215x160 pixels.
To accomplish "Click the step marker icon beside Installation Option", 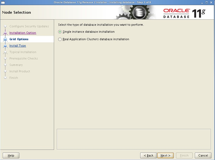I will 5,33.
